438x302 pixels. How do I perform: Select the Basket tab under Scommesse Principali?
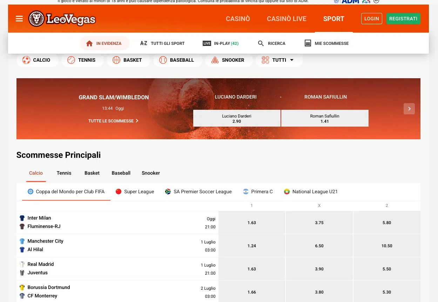pyautogui.click(x=92, y=173)
